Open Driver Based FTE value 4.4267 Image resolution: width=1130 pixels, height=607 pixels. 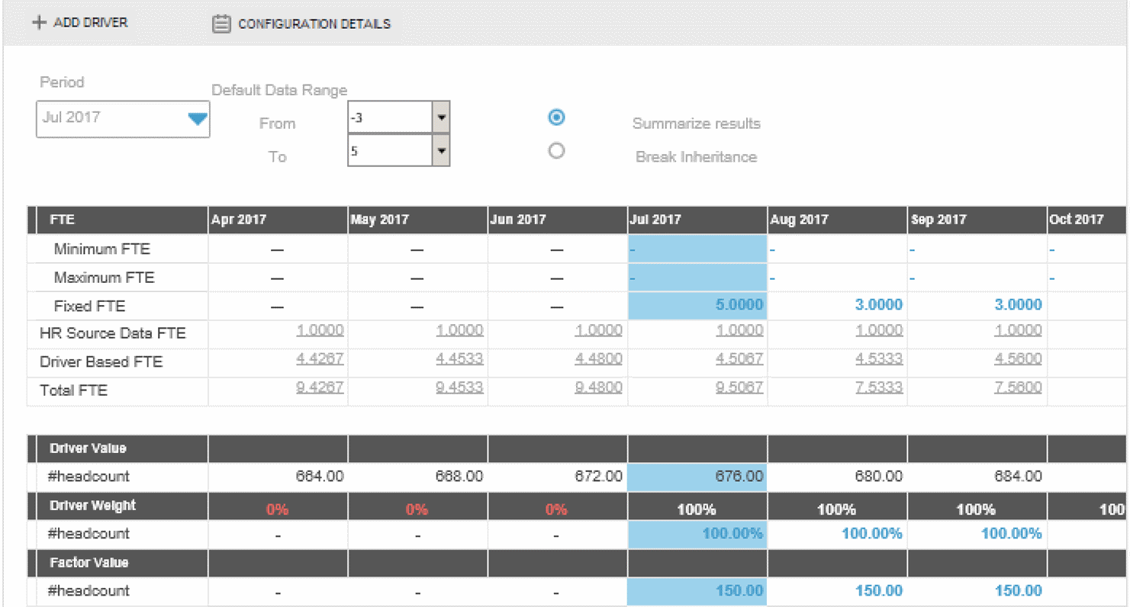pos(320,359)
